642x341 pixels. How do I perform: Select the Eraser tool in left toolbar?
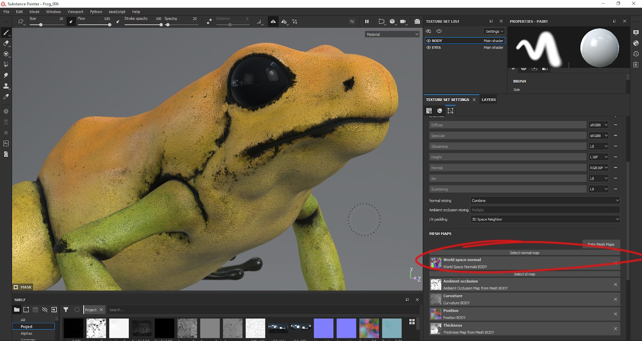point(6,43)
